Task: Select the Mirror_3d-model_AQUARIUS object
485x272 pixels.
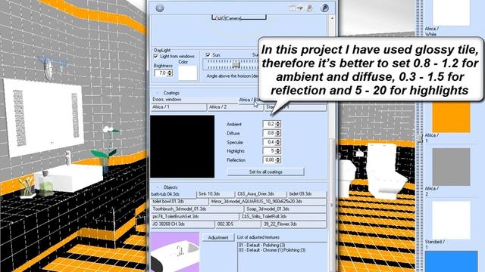Action: coord(268,202)
